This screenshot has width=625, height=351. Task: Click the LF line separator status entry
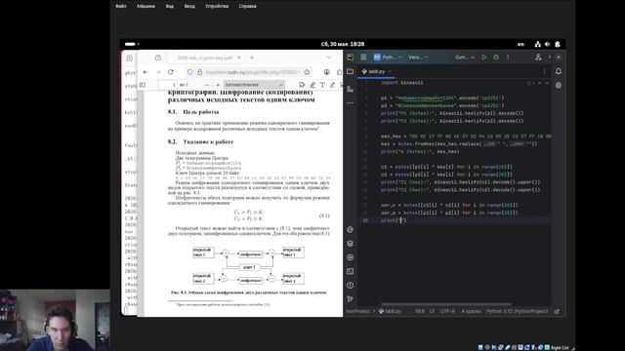coord(432,311)
